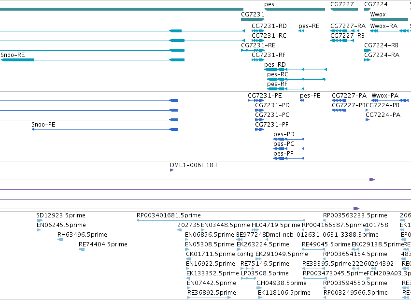Select EST label EN05308.5prime
This screenshot has height=300, width=411.
(210, 244)
